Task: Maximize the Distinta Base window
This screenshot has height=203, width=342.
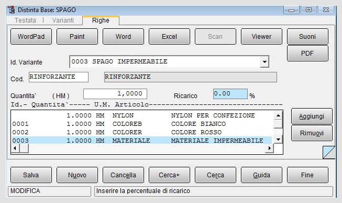Action: [x=308, y=10]
